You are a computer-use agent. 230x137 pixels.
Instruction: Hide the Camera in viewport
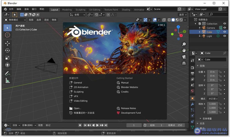click(225, 28)
